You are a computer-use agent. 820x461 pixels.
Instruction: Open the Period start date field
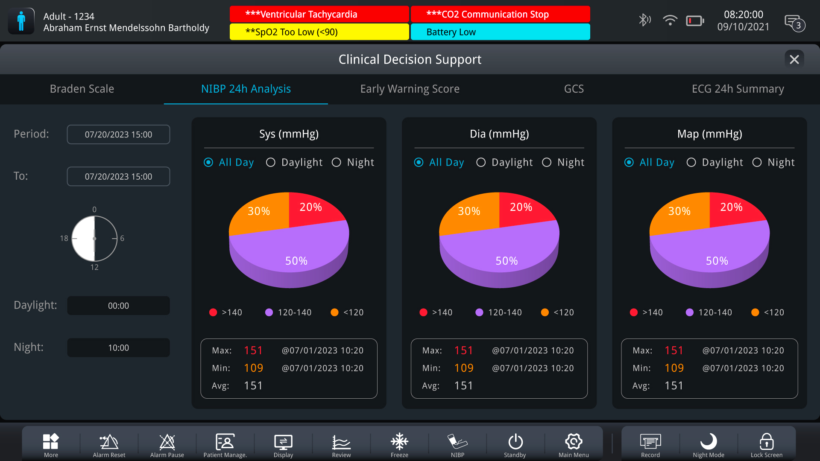click(118, 134)
